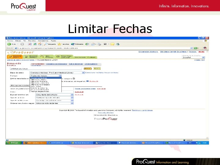Click the Refresh page icon
220x165 pixels.
(x=35, y=44)
